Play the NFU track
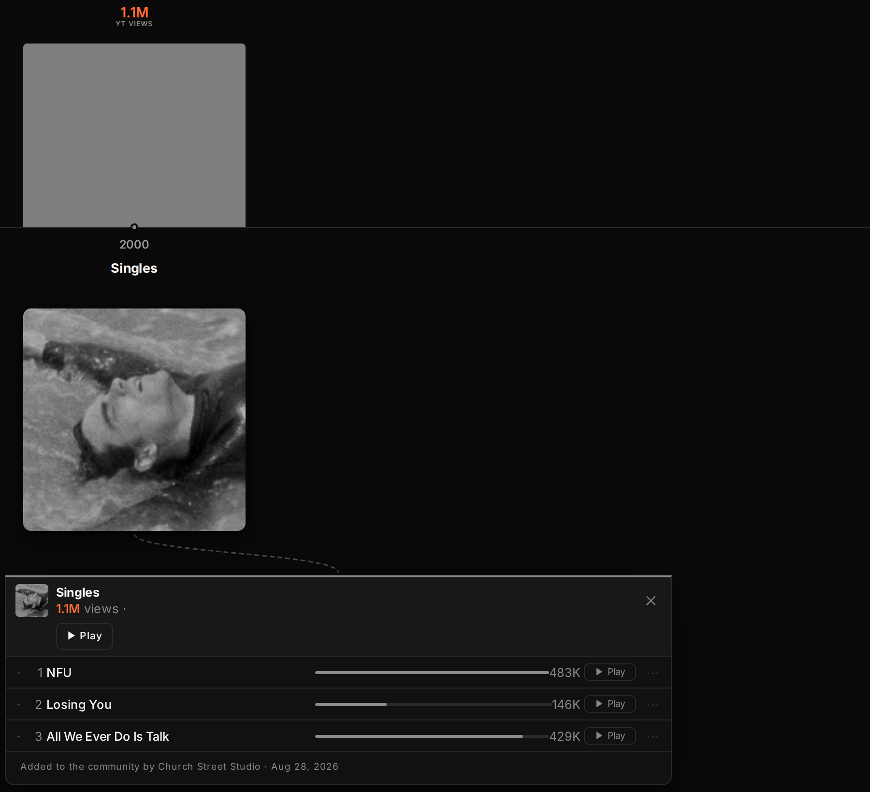 [x=610, y=672]
